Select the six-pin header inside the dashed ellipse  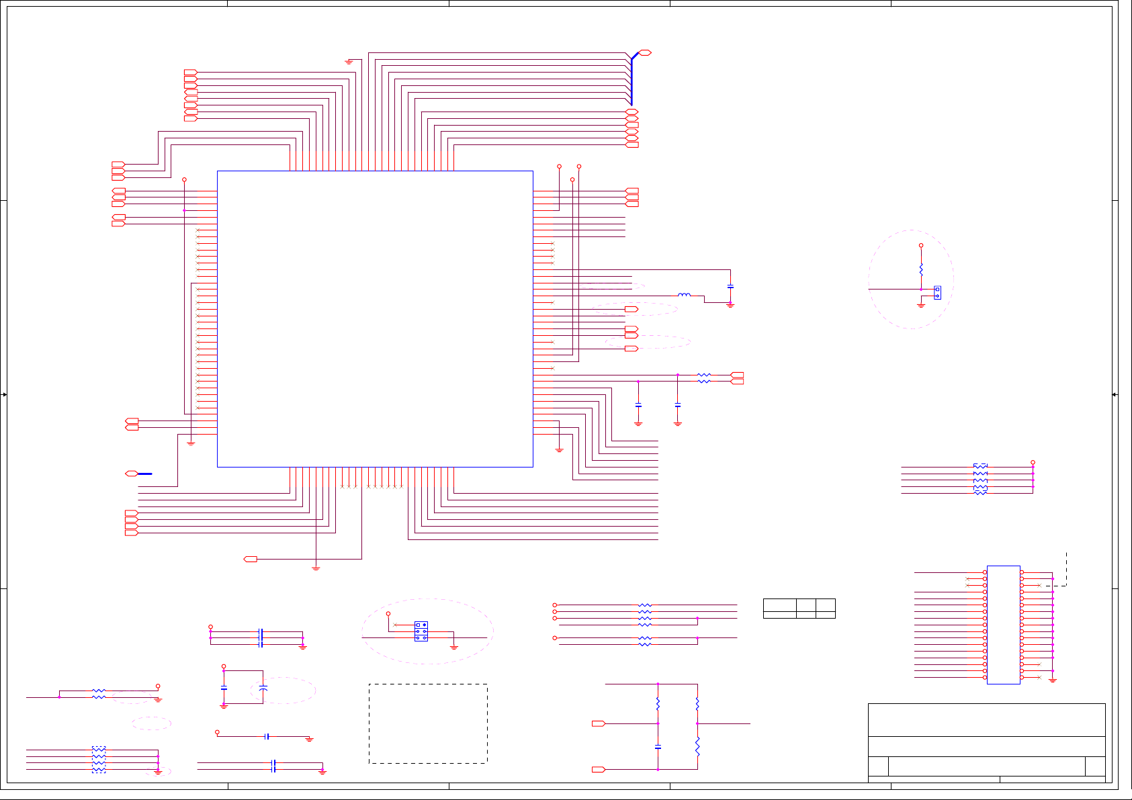(421, 631)
